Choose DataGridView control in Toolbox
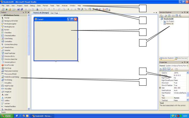The width and height of the screenshot is (189, 118). 9,47
